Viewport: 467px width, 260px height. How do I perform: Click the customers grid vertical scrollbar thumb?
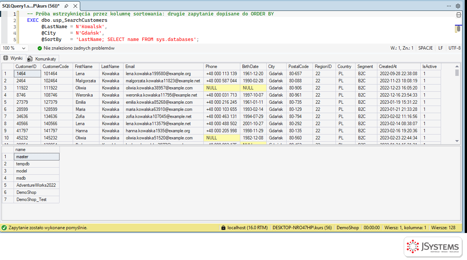pos(457,73)
